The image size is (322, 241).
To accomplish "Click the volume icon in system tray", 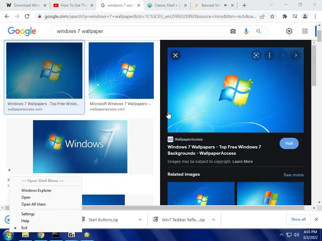I will (x=296, y=235).
